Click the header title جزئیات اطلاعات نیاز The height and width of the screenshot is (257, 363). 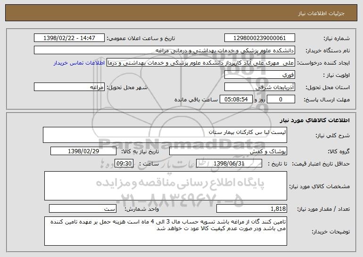click(x=321, y=13)
